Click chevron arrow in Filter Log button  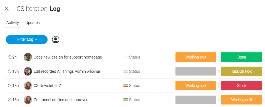(x=36, y=40)
